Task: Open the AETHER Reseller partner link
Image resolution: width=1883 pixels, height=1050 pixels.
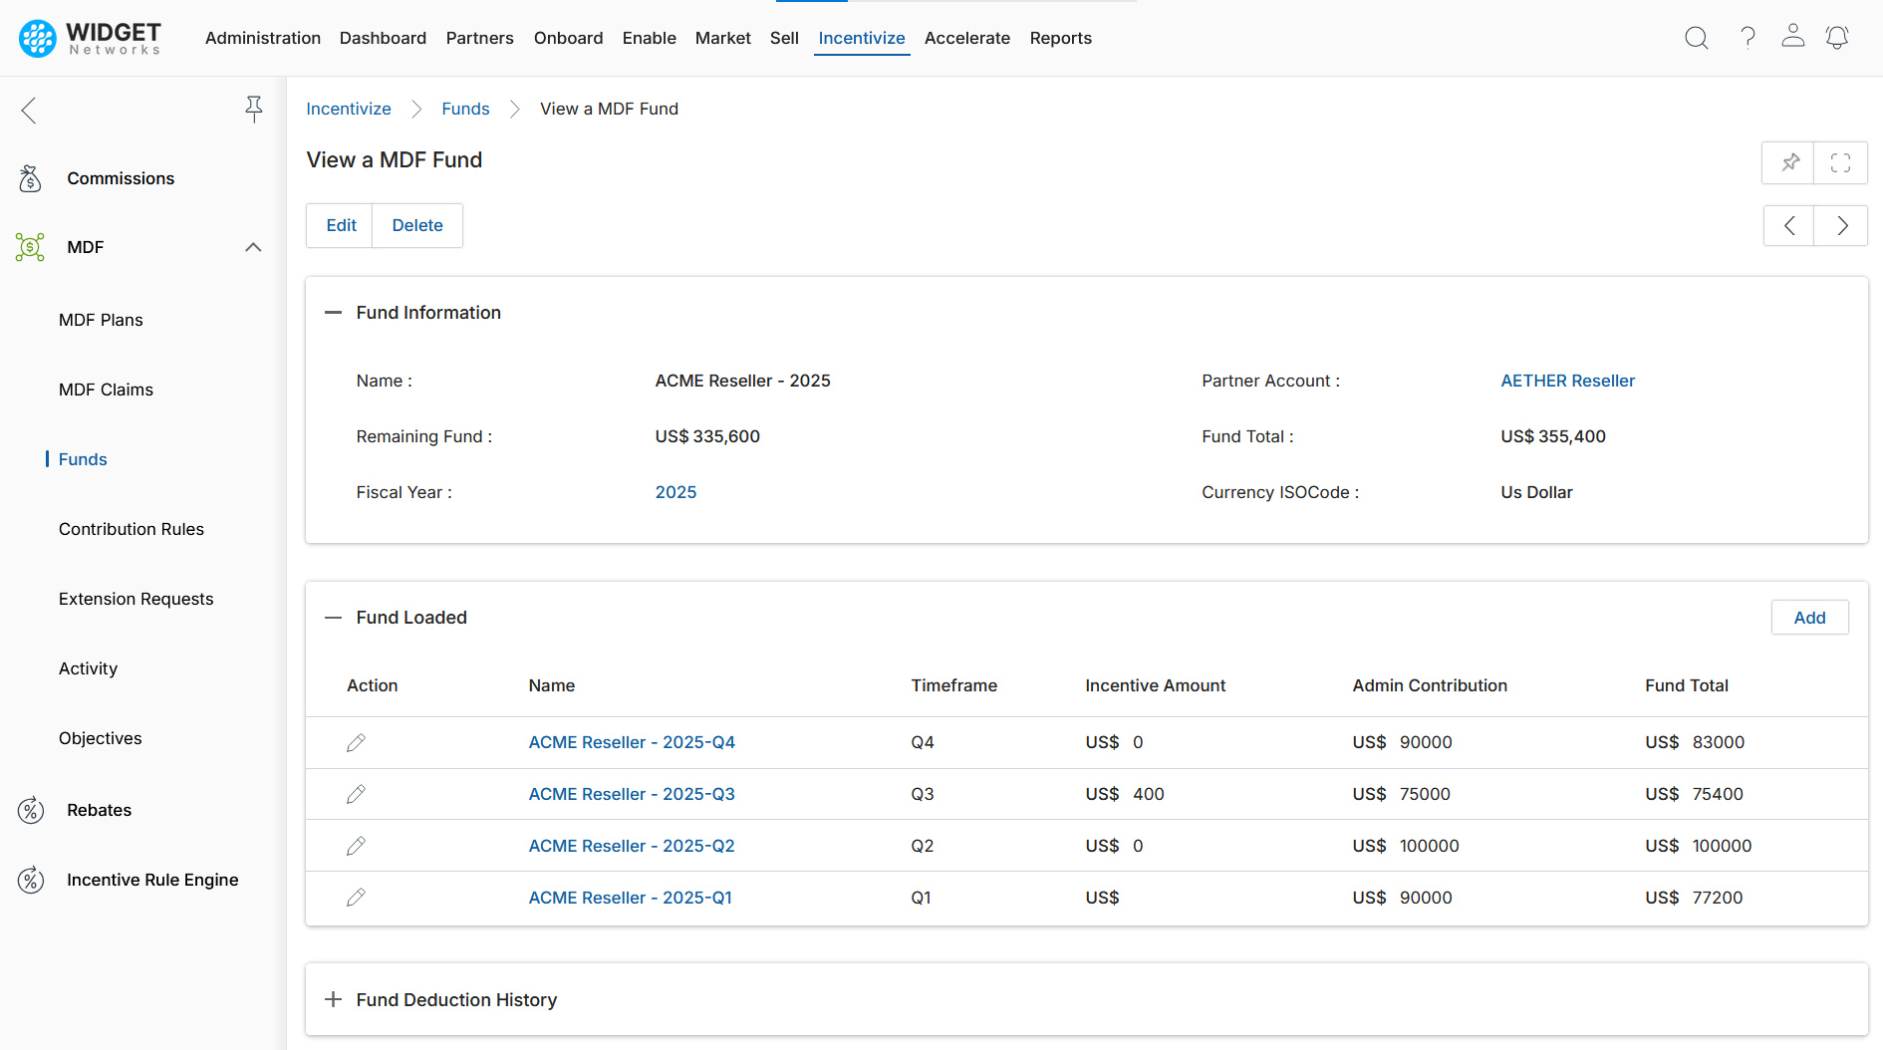Action: pyautogui.click(x=1567, y=381)
